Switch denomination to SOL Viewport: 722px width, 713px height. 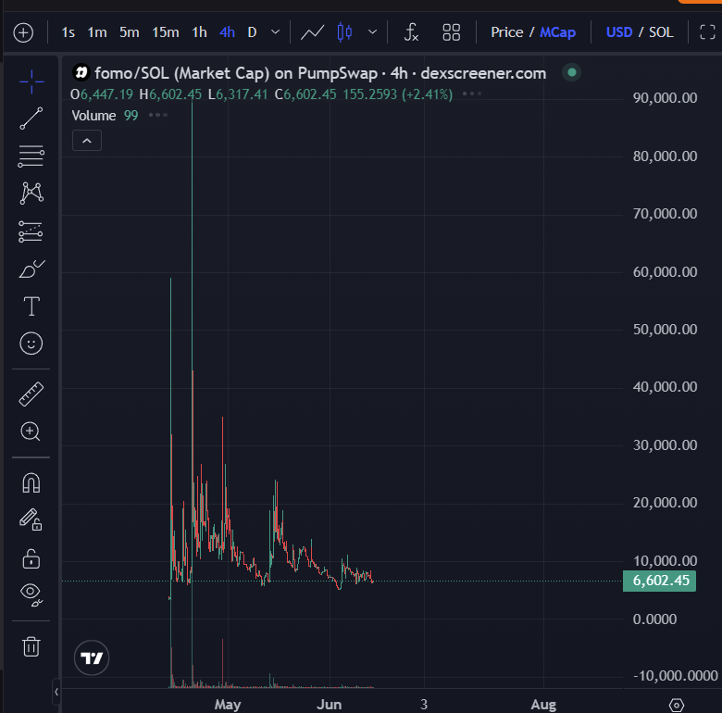click(661, 32)
